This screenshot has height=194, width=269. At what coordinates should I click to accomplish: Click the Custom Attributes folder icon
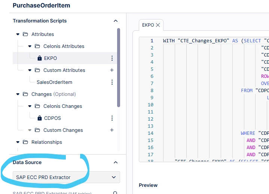click(37, 70)
